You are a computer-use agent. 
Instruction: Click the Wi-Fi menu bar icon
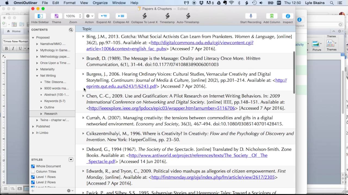pos(231,3)
